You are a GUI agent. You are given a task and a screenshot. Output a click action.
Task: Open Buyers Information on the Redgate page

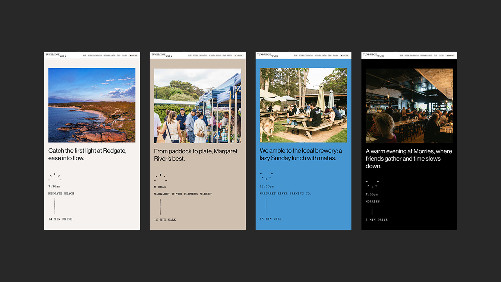[95, 55]
